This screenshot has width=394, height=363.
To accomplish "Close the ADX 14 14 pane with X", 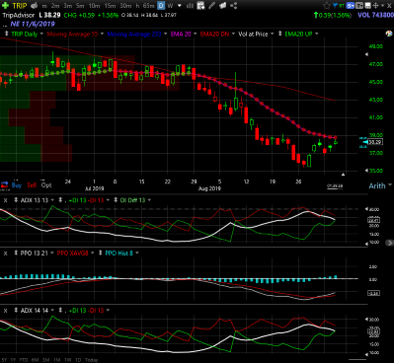I will pyautogui.click(x=5, y=311).
